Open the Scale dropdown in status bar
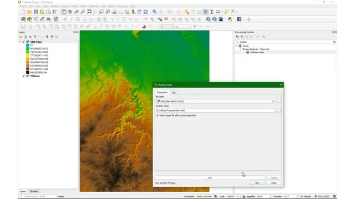The height and width of the screenshot is (199, 355). coord(238,197)
